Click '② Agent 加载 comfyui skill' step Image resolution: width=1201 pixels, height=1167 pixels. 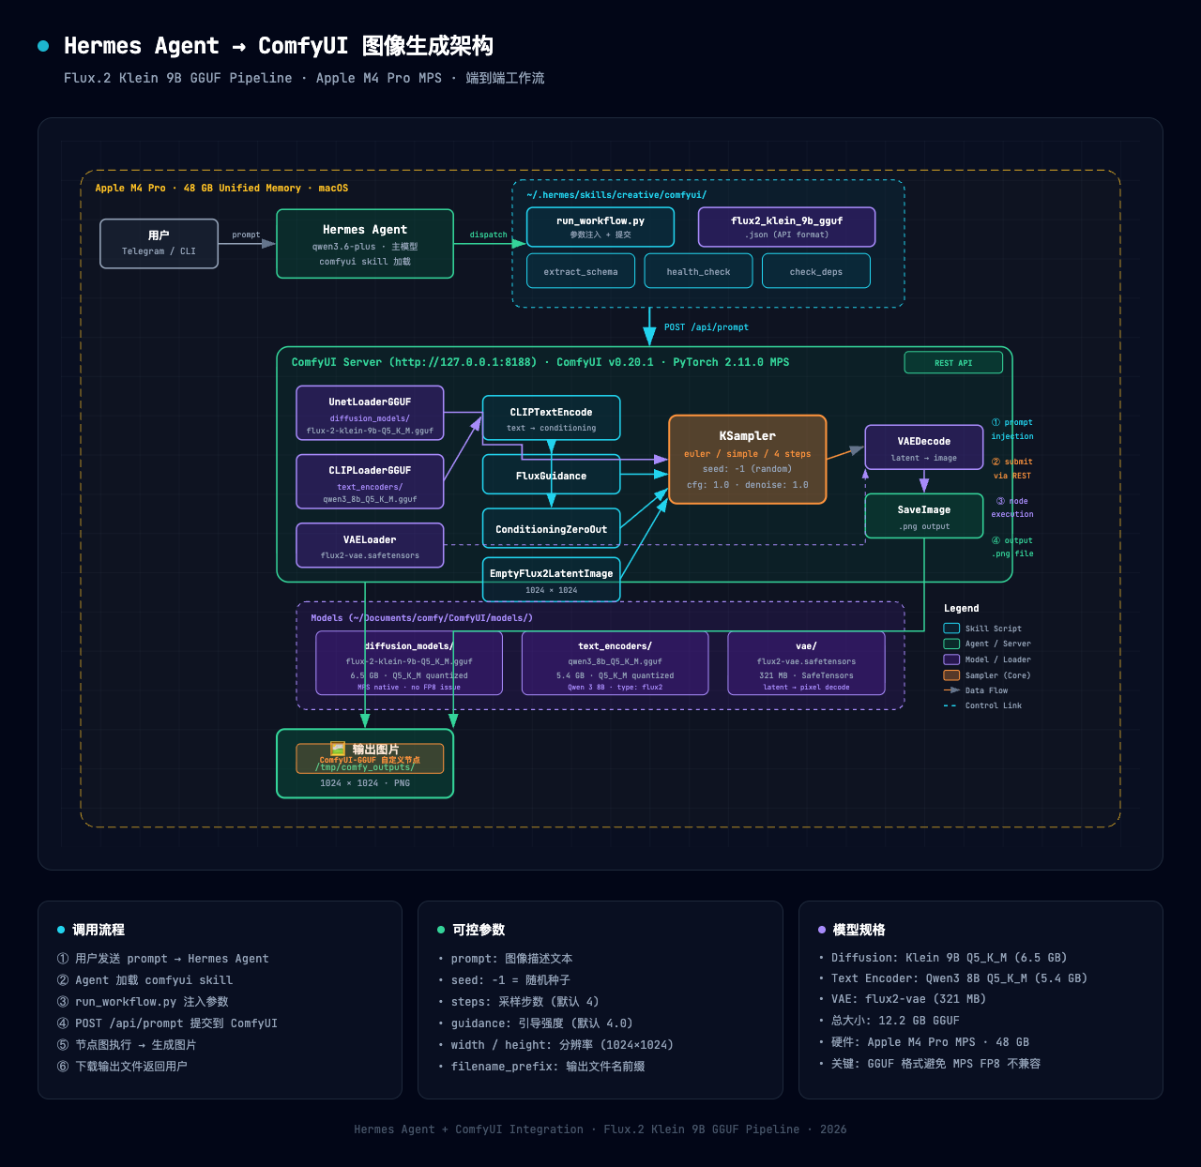point(144,979)
